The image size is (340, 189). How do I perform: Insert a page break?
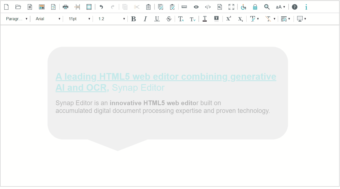tap(77, 7)
